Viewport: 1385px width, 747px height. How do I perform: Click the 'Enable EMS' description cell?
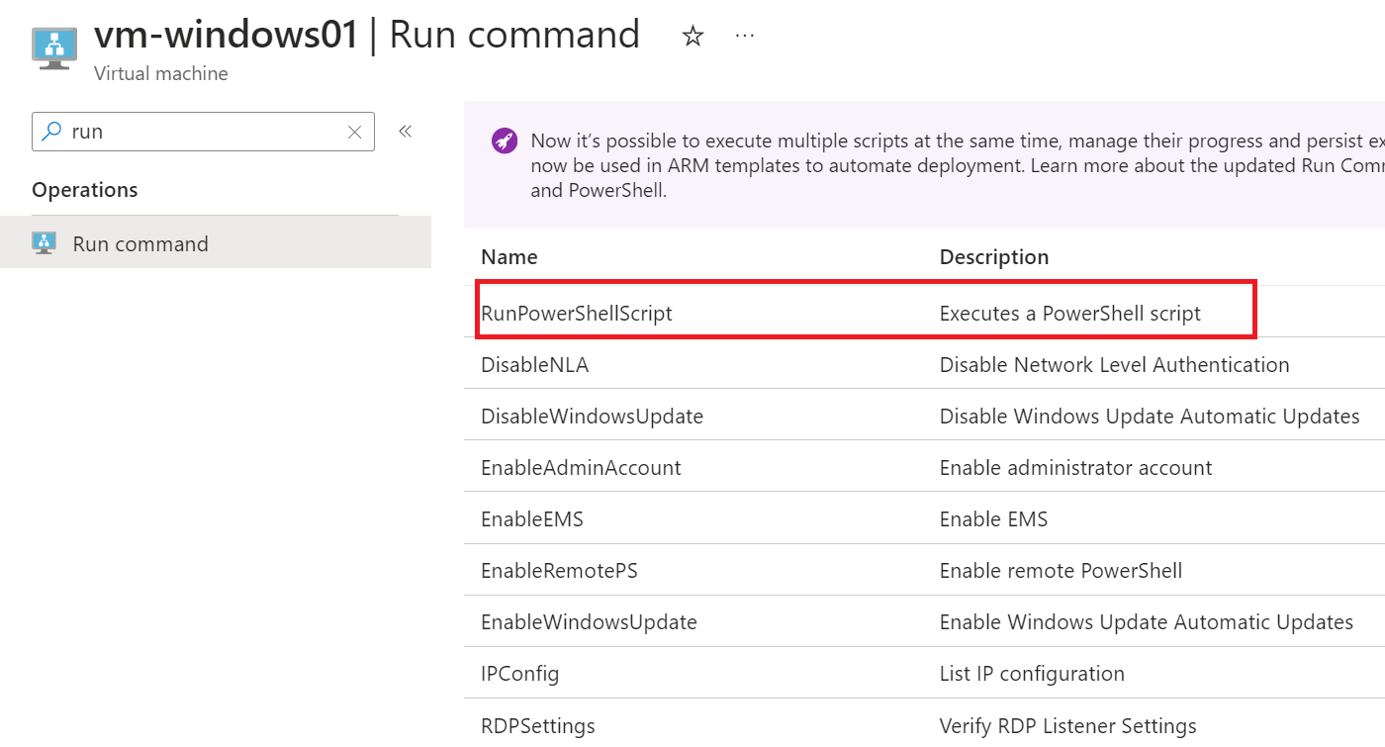[993, 519]
